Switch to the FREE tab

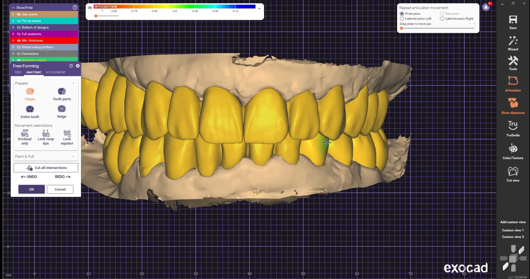click(18, 72)
